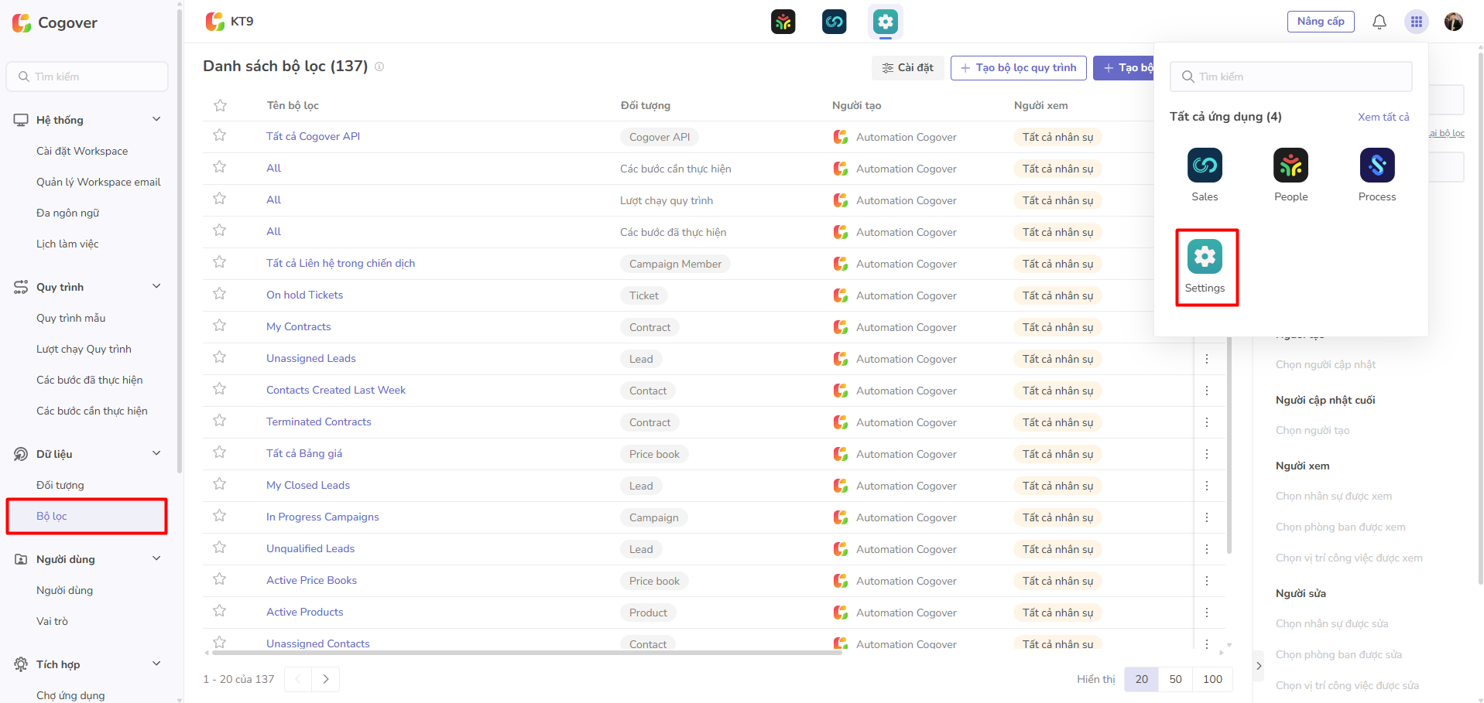
Task: Open three-dot menu for Unassigned Leads row
Action: (1206, 359)
